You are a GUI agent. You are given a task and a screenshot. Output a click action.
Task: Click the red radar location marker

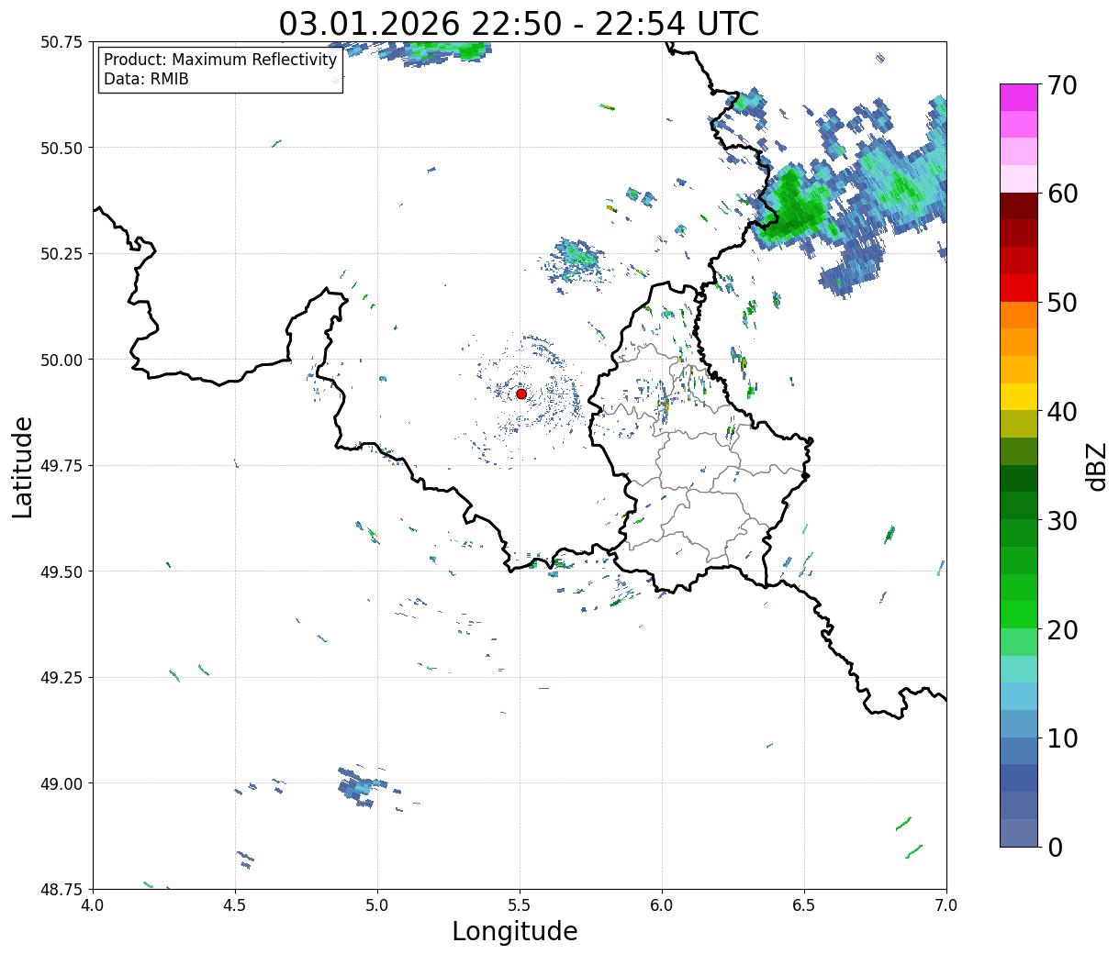click(521, 394)
